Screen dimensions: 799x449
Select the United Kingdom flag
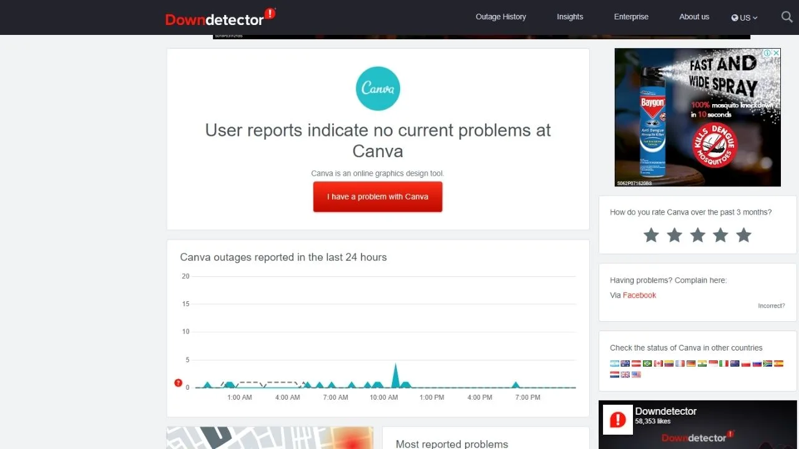[625, 375]
